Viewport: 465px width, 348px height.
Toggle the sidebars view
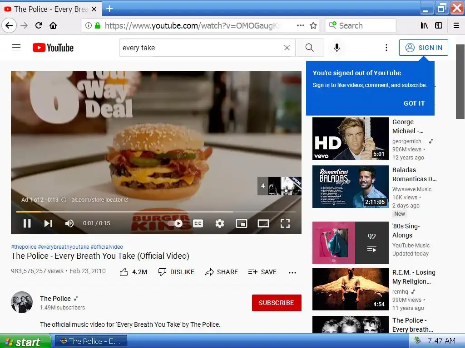coord(439,25)
